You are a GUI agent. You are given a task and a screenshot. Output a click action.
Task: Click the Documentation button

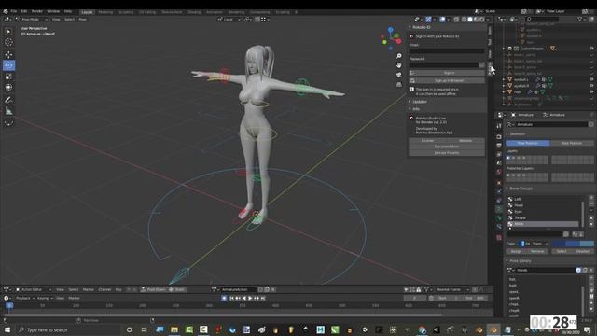click(x=447, y=147)
